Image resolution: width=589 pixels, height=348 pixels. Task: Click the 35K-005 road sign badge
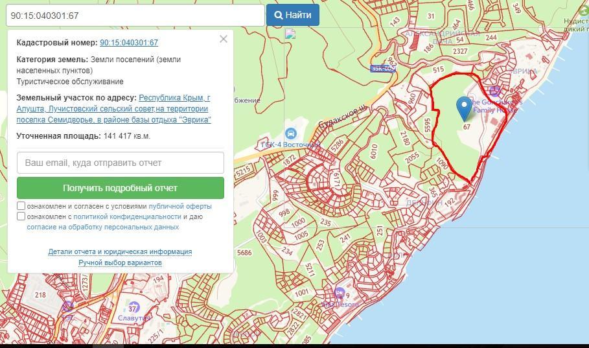(x=382, y=68)
